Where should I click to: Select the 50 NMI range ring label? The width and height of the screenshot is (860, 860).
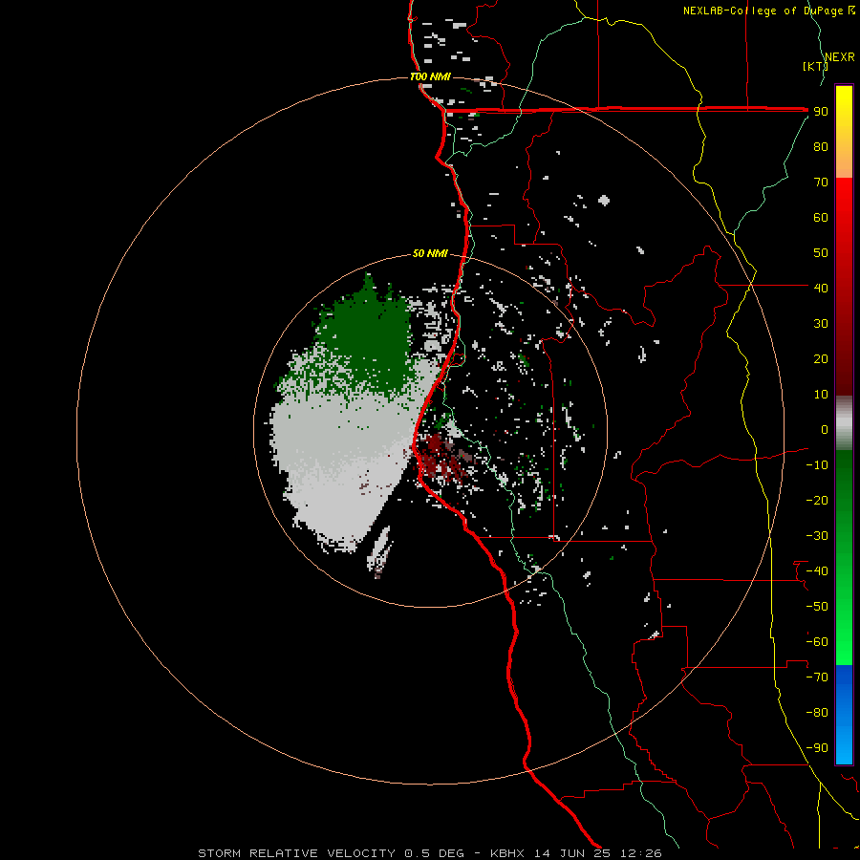(431, 253)
